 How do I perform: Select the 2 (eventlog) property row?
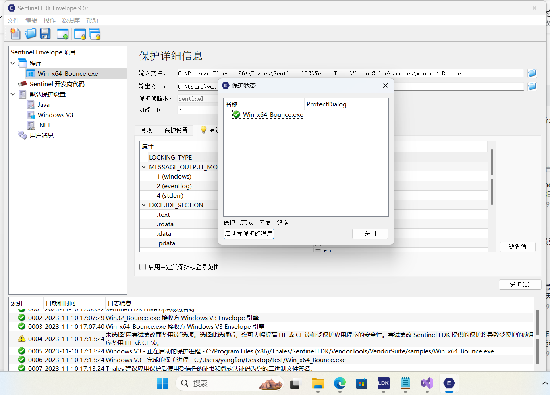tap(174, 186)
